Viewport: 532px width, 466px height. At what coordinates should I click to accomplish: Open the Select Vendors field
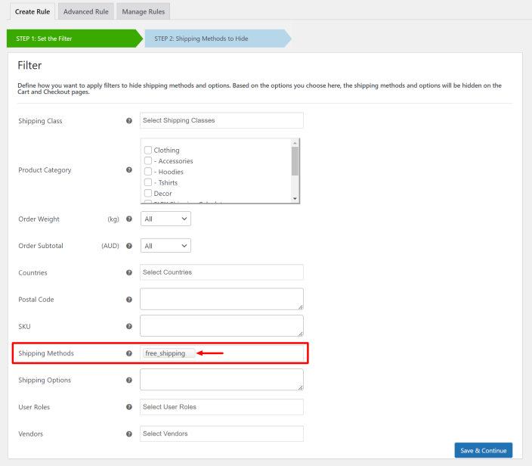click(x=221, y=433)
